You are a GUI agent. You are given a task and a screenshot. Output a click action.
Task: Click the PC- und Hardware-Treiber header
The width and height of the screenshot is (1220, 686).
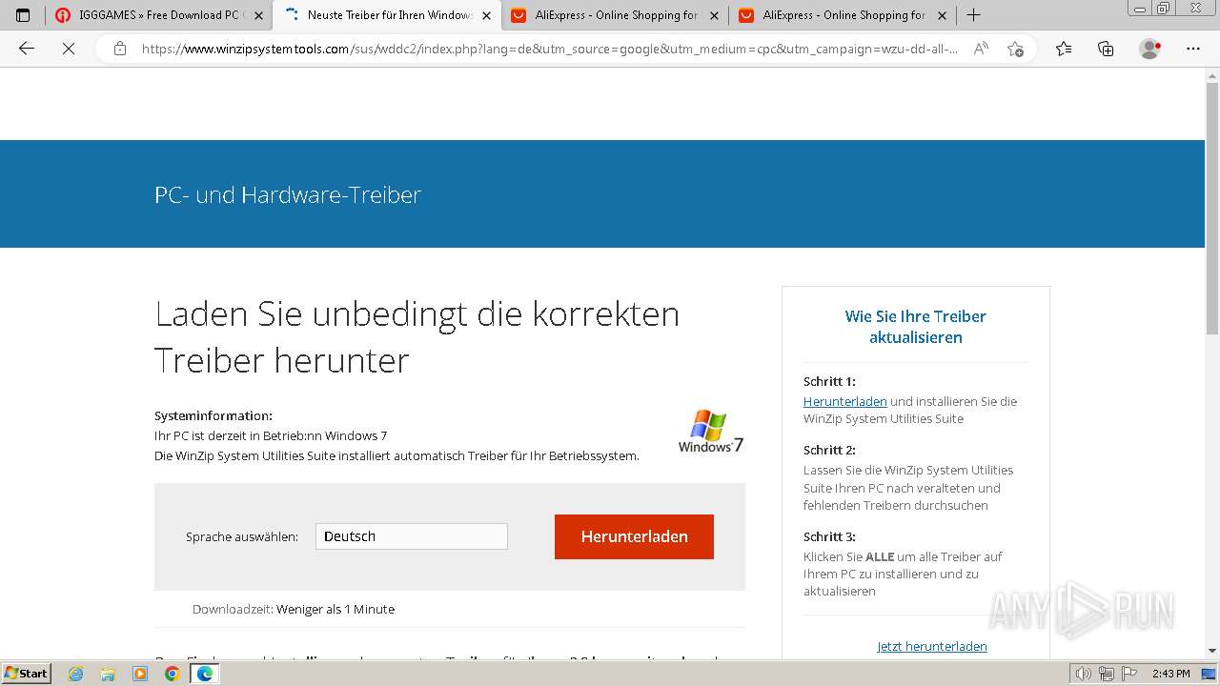coord(288,194)
